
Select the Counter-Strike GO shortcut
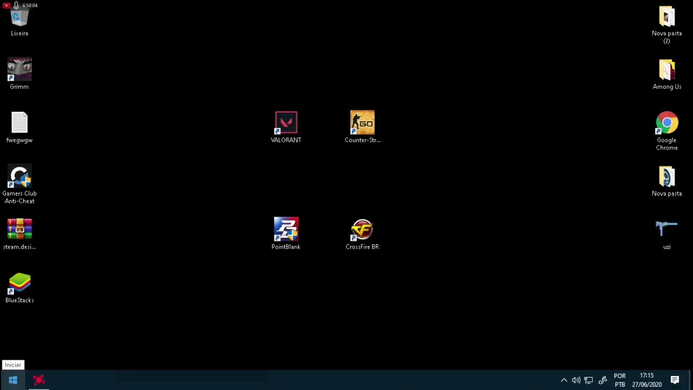pyautogui.click(x=362, y=127)
